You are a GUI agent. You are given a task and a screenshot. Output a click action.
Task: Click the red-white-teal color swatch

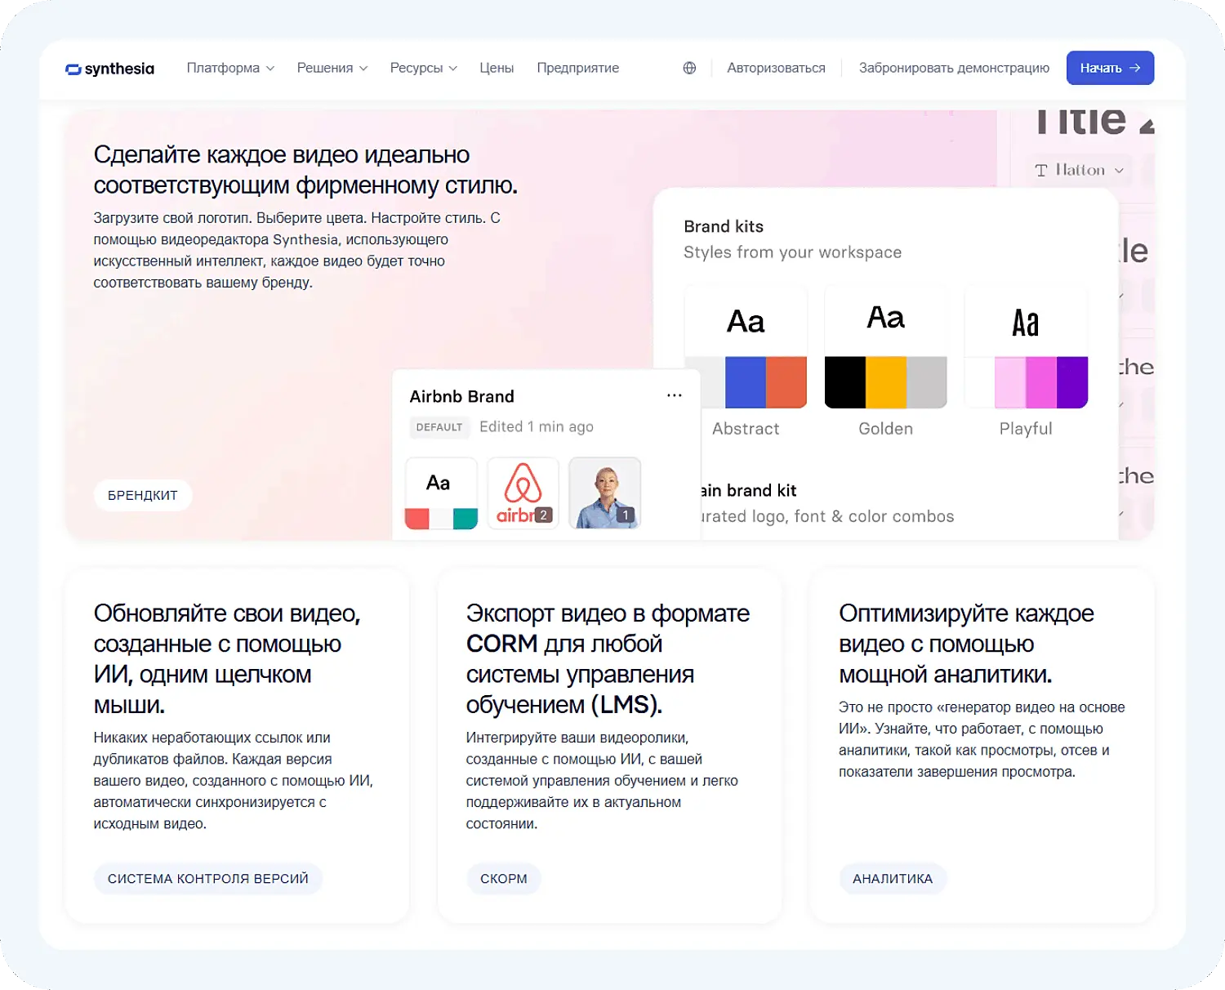pos(440,516)
